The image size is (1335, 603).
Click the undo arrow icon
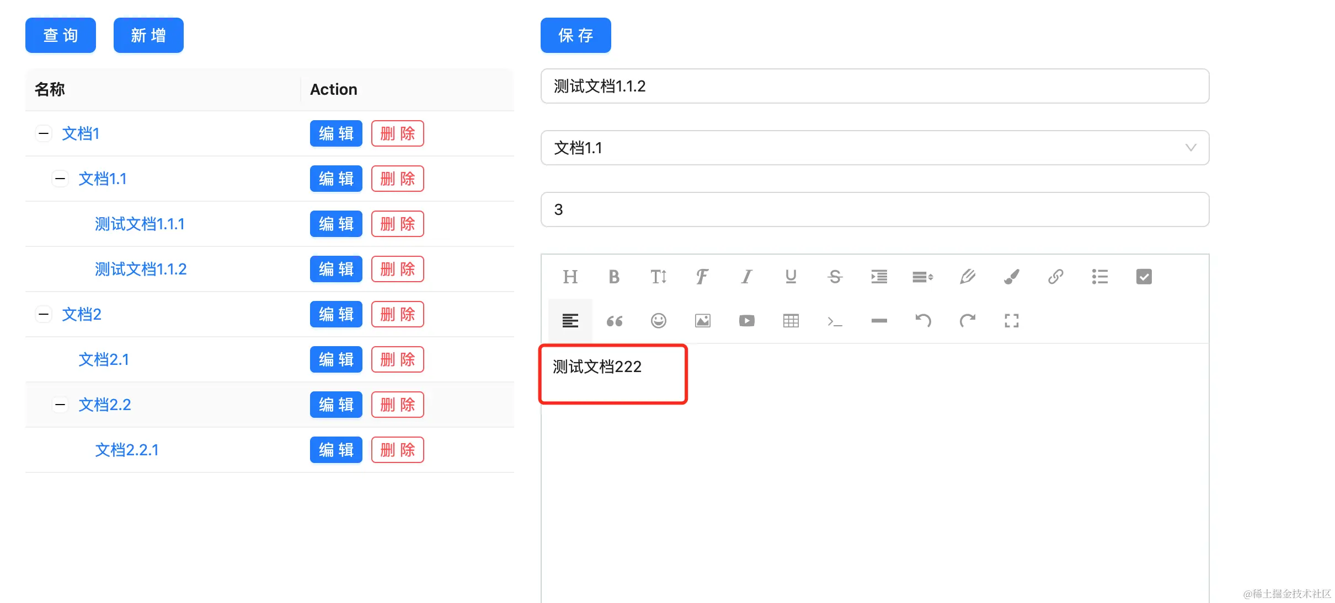coord(923,321)
